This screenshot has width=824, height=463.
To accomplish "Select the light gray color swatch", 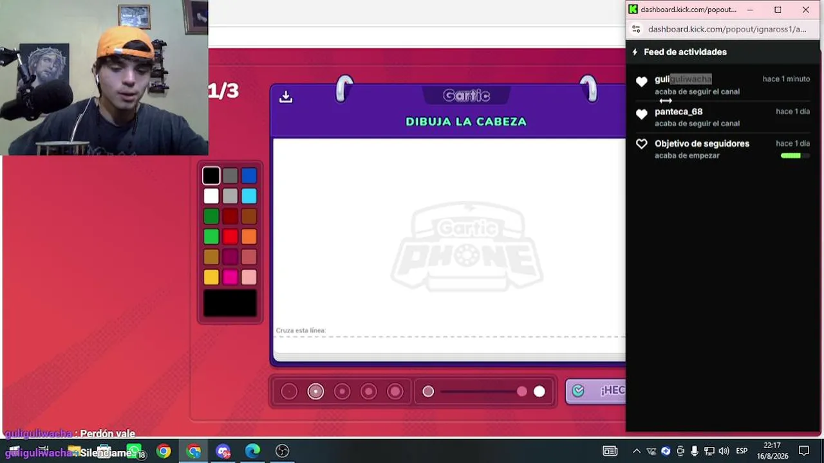I will tap(230, 196).
